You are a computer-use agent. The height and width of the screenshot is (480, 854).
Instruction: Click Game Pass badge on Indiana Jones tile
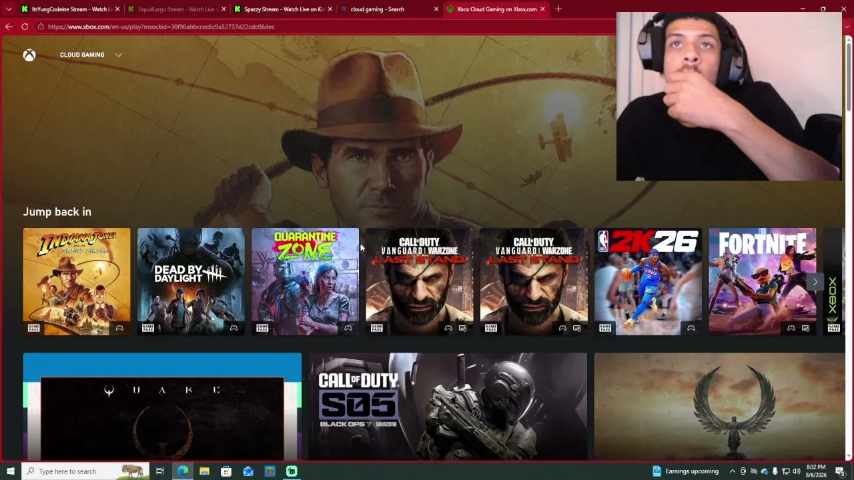coord(33,328)
